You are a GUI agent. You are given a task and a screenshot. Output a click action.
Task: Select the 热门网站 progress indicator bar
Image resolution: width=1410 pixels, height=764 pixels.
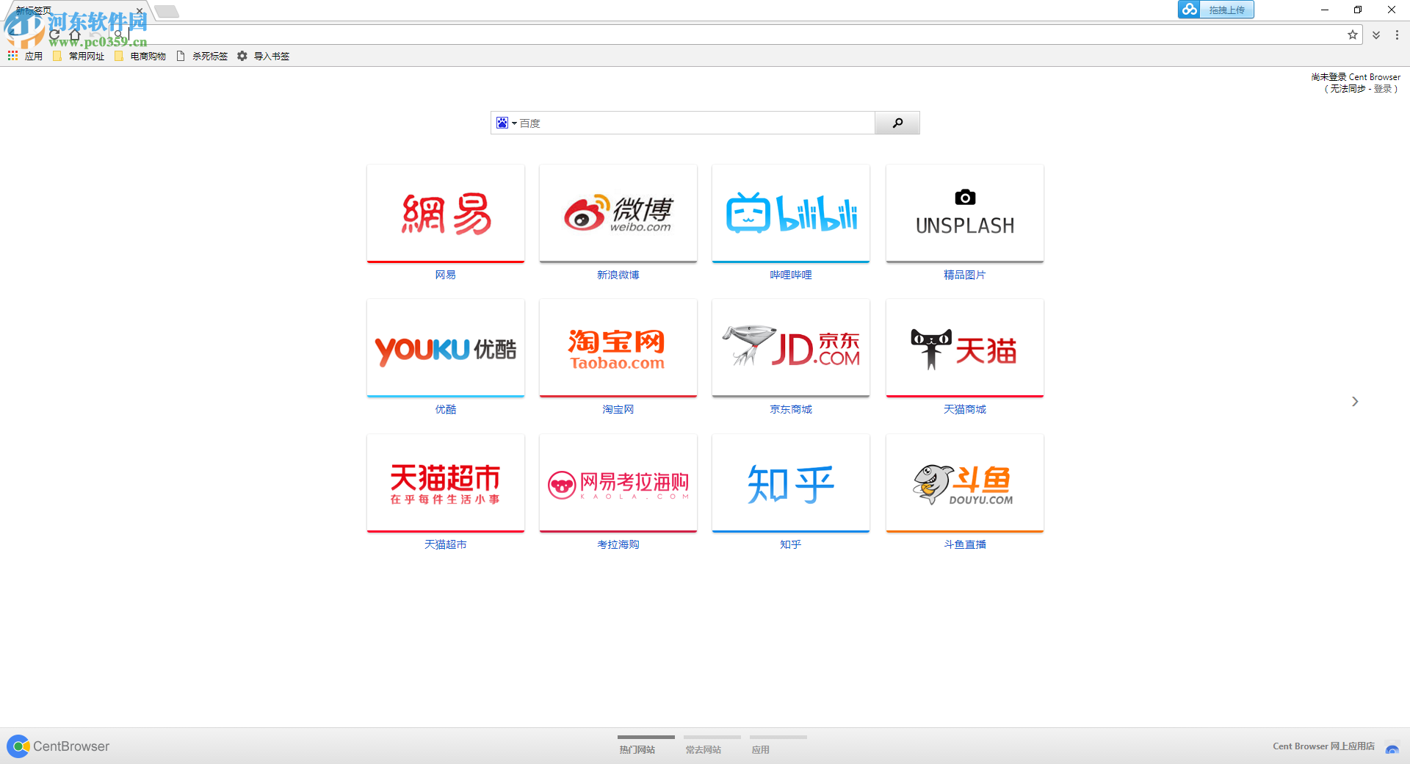coord(646,737)
